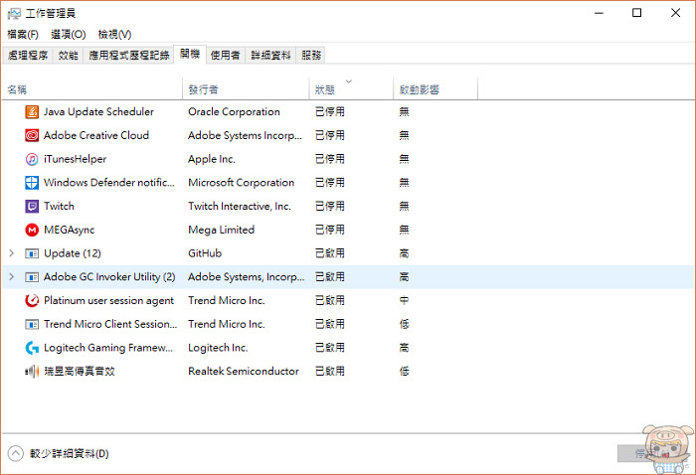Click the Realtek speaker icon
The image size is (696, 475).
[x=32, y=372]
